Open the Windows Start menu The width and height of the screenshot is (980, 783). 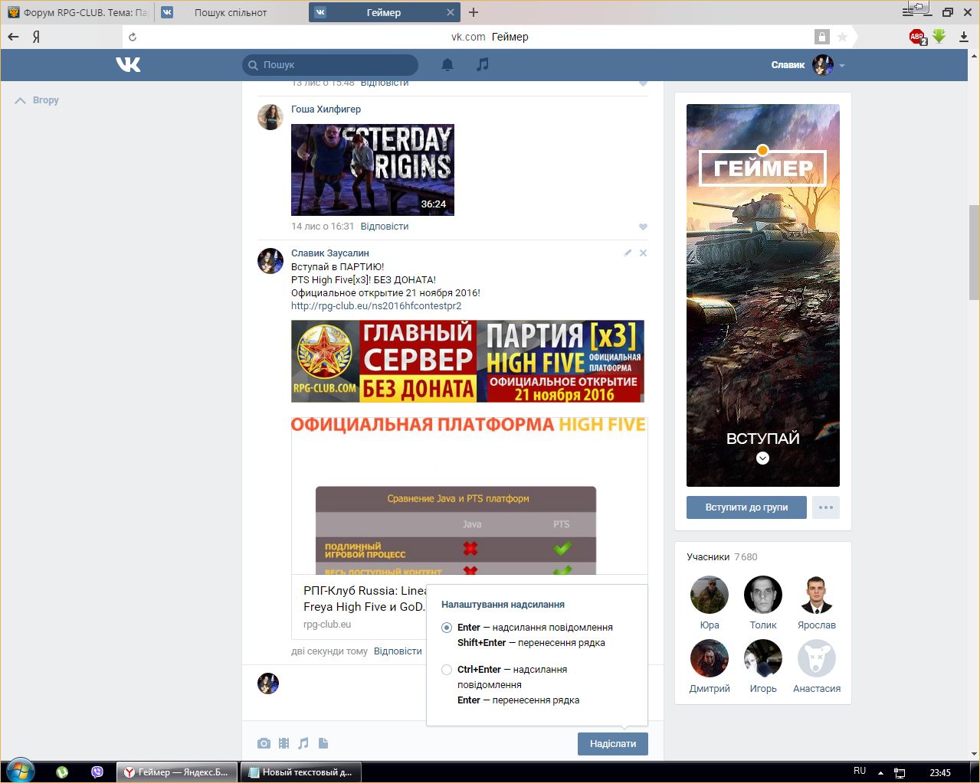click(x=21, y=772)
